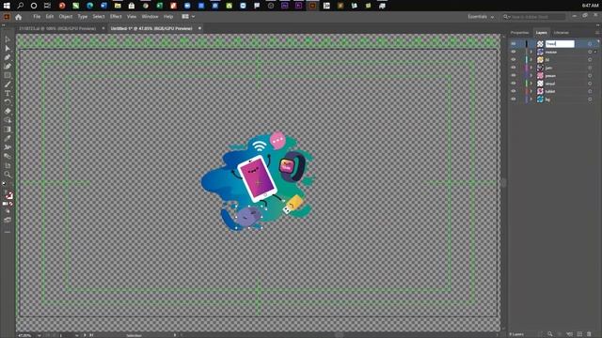602x338 pixels.
Task: Click the target circle of bg layer
Action: coord(590,100)
